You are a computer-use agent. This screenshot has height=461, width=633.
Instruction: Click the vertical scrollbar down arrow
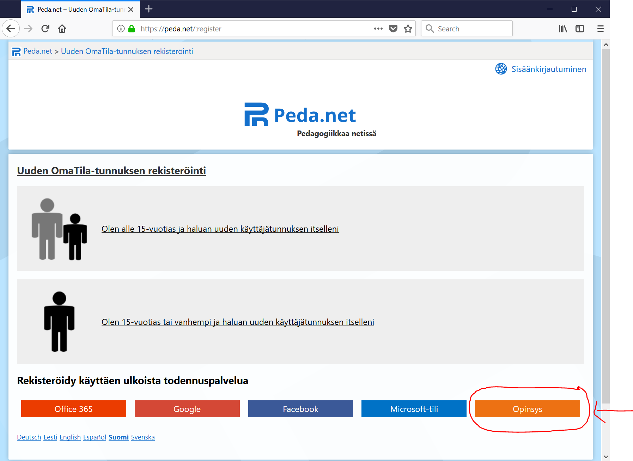tap(606, 456)
